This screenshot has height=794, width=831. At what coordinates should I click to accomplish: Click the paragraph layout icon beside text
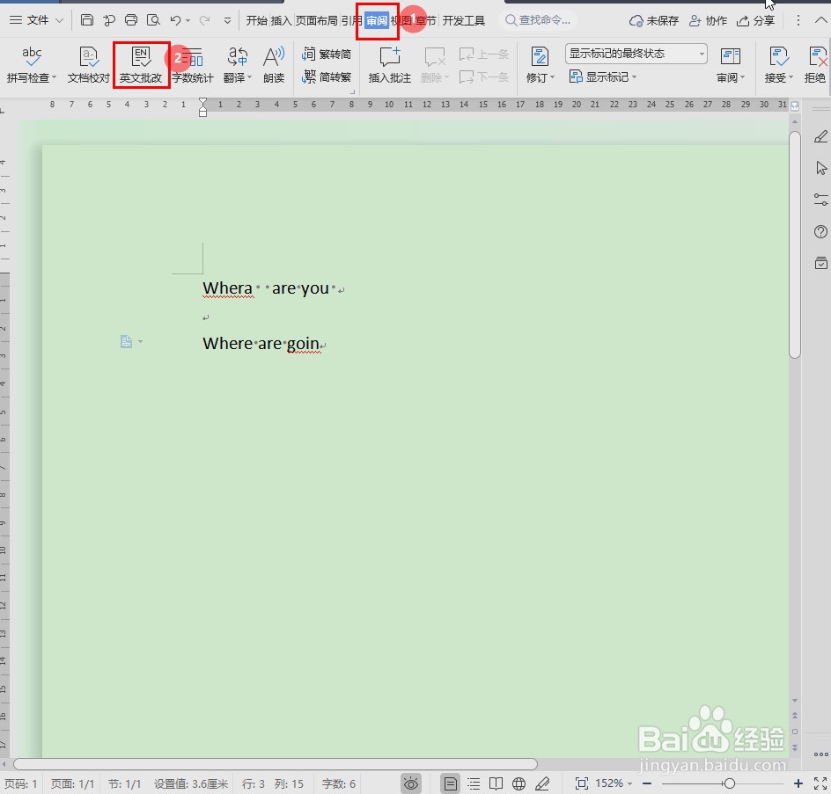pyautogui.click(x=126, y=342)
